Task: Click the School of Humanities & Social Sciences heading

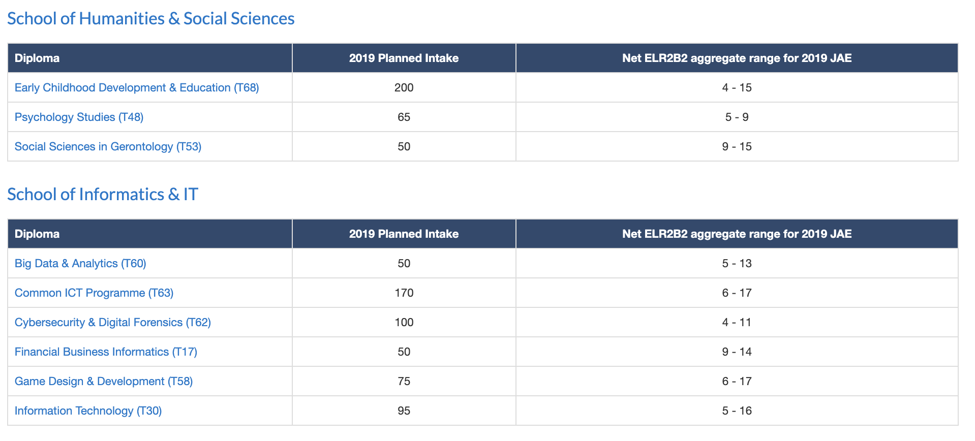Action: [150, 19]
